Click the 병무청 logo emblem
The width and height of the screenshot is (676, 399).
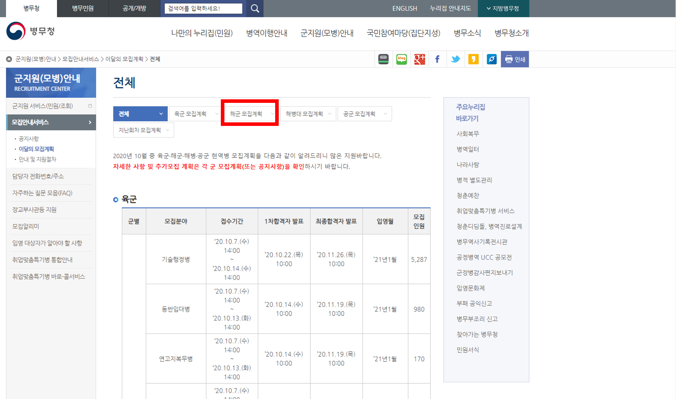click(x=15, y=32)
